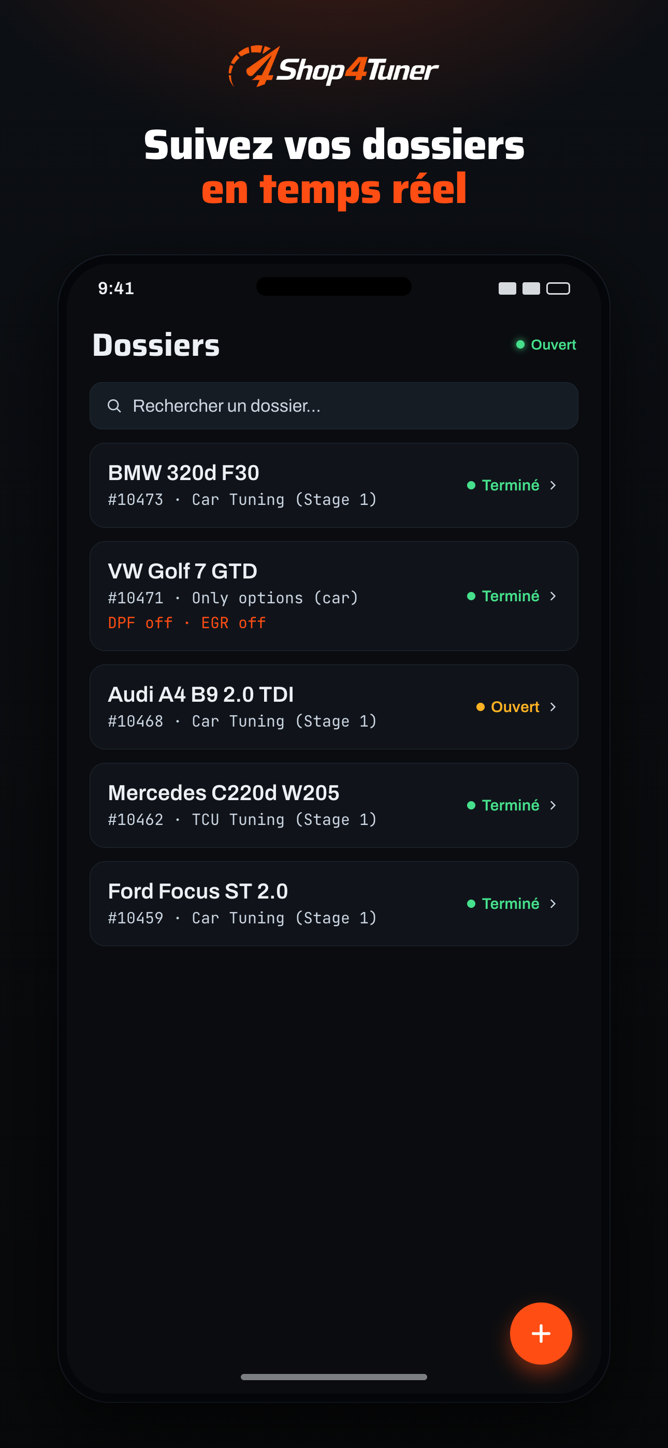Open the Ford Focus ST 2.0 chevron

pyautogui.click(x=553, y=903)
